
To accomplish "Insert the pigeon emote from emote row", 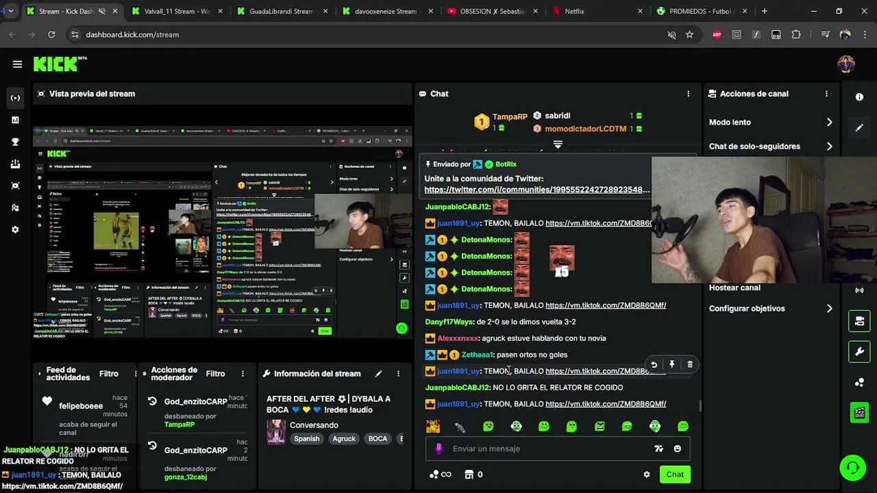I will (460, 427).
